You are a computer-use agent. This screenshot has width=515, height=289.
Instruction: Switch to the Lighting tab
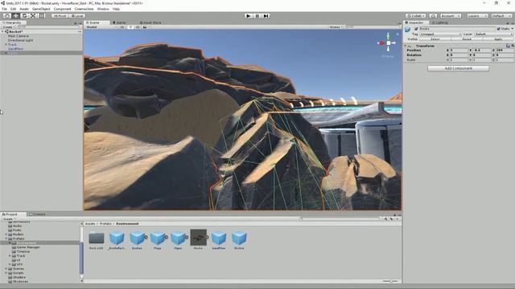coord(442,22)
